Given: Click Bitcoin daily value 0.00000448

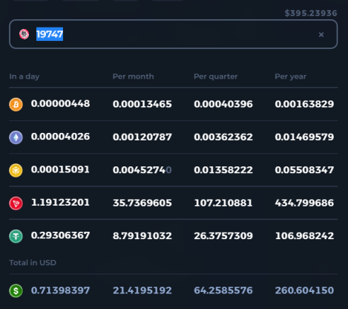Looking at the screenshot, I should pyautogui.click(x=60, y=103).
